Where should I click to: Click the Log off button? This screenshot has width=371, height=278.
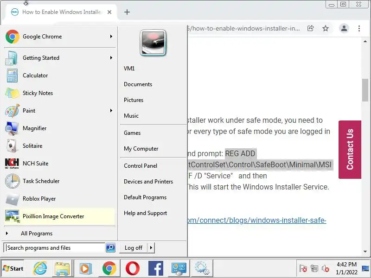coord(134,248)
